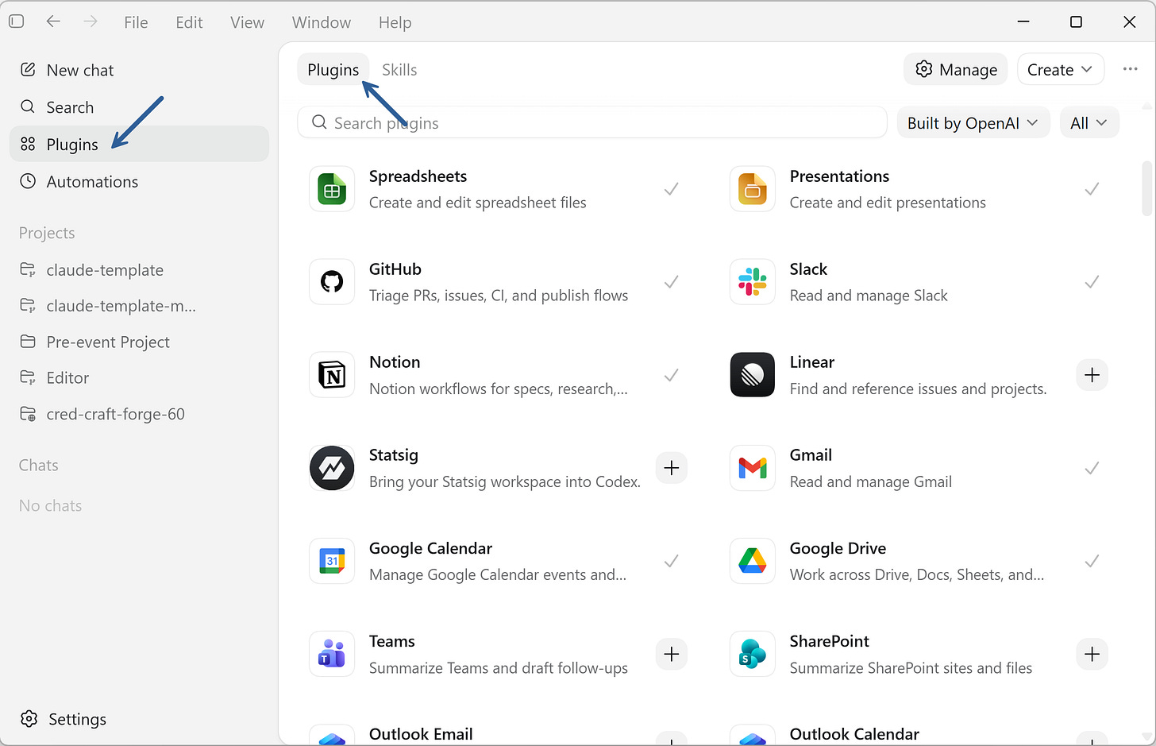The height and width of the screenshot is (746, 1156).
Task: Open the Help menu
Action: (x=395, y=22)
